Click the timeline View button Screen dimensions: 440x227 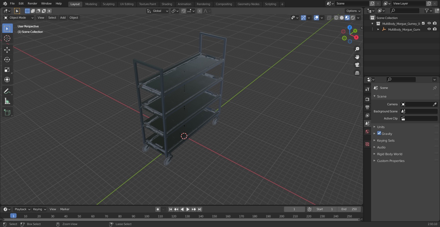pos(53,209)
